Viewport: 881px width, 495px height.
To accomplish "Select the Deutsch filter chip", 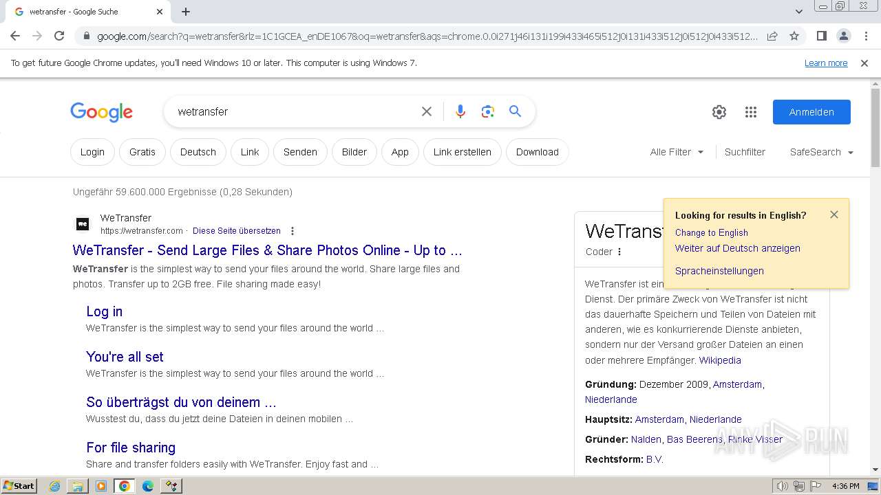I will (198, 152).
